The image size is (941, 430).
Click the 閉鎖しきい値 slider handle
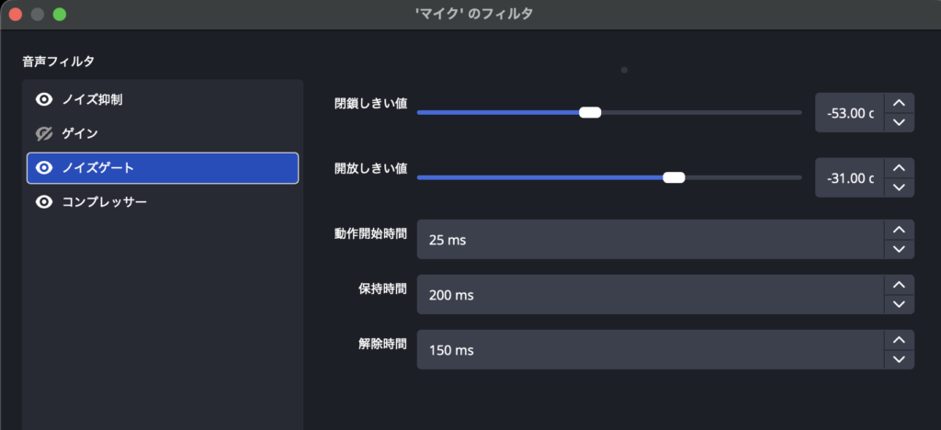click(590, 113)
